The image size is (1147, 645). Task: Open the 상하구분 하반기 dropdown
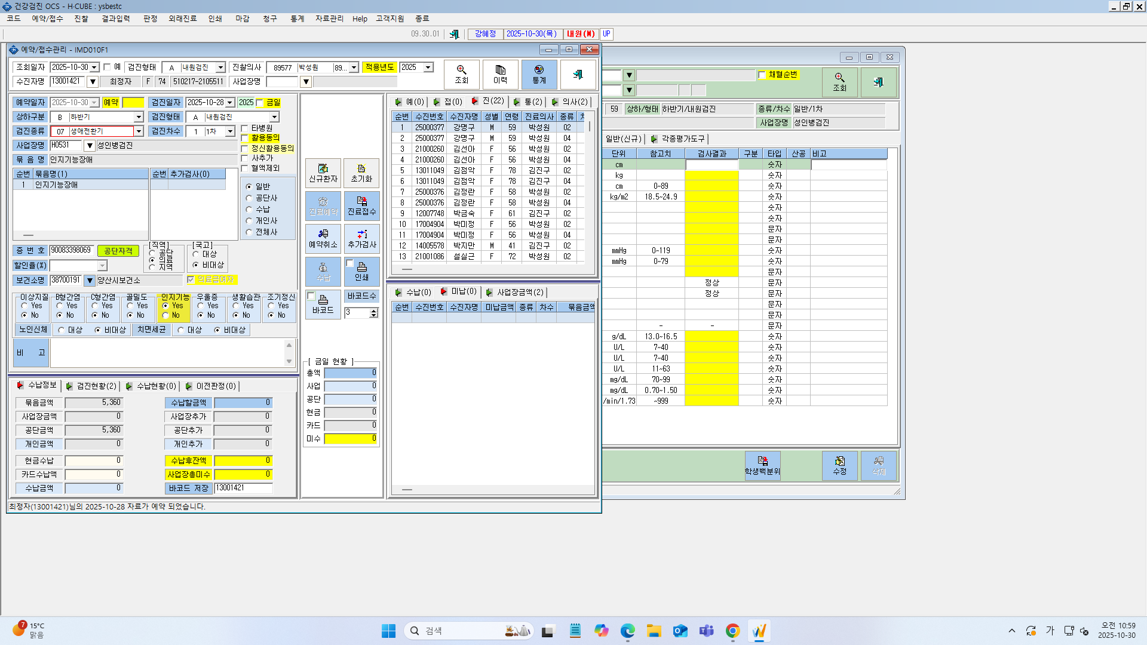[139, 117]
